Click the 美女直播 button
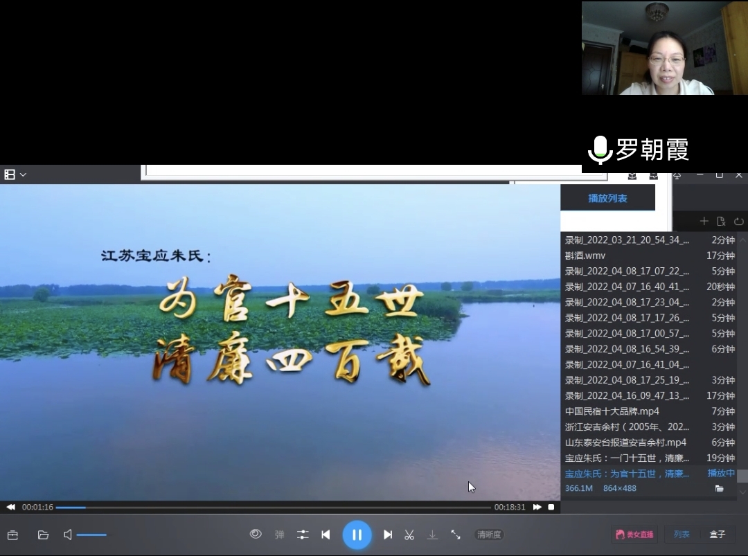748x556 pixels. tap(634, 535)
